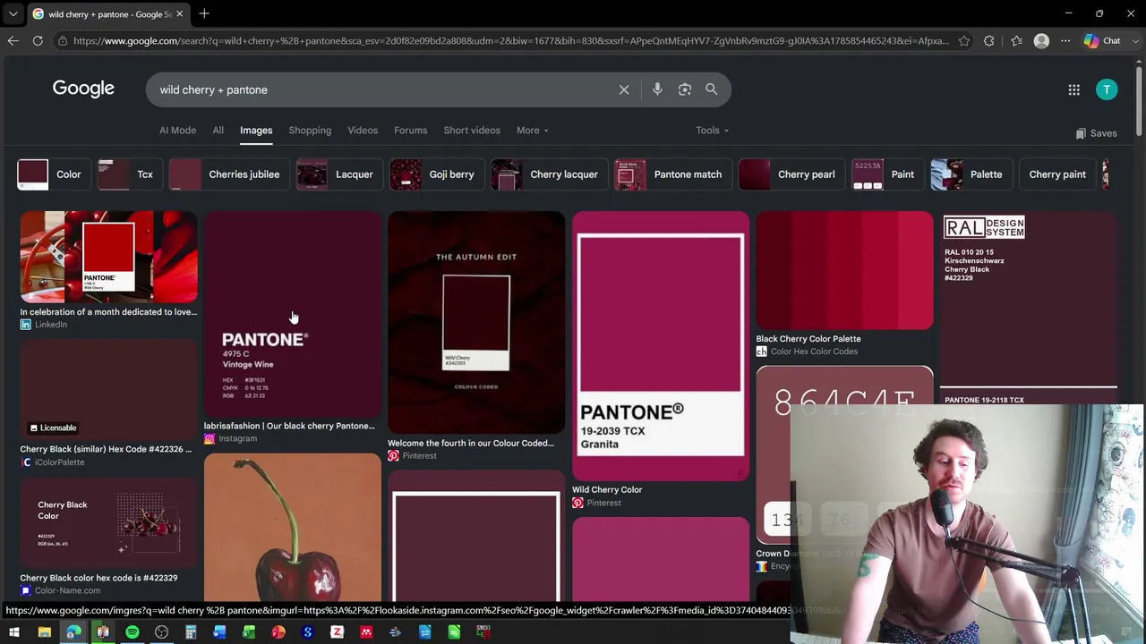Screen dimensions: 1146x644
Task: Open the Google apps grid
Action: click(x=1073, y=89)
